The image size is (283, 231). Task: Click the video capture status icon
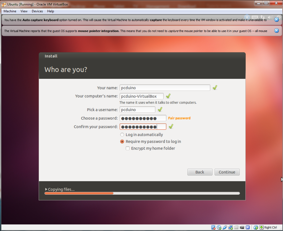(242, 227)
